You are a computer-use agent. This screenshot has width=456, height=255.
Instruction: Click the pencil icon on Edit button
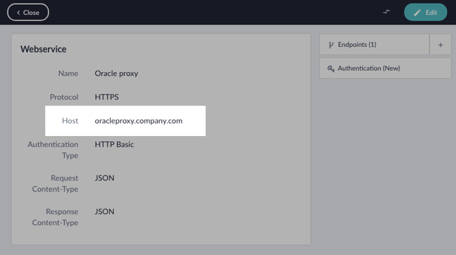(417, 12)
